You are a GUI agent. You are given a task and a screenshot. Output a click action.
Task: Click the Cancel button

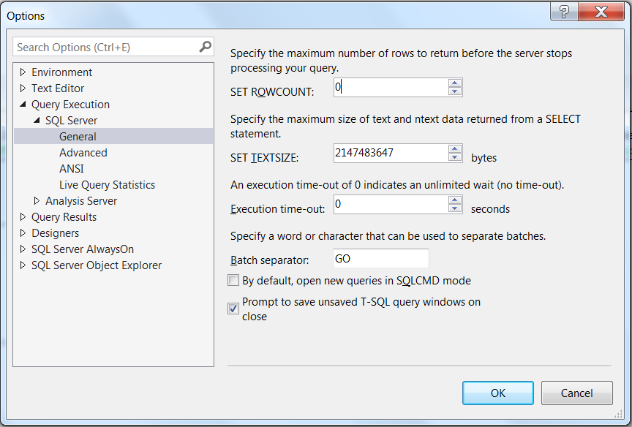tap(576, 393)
